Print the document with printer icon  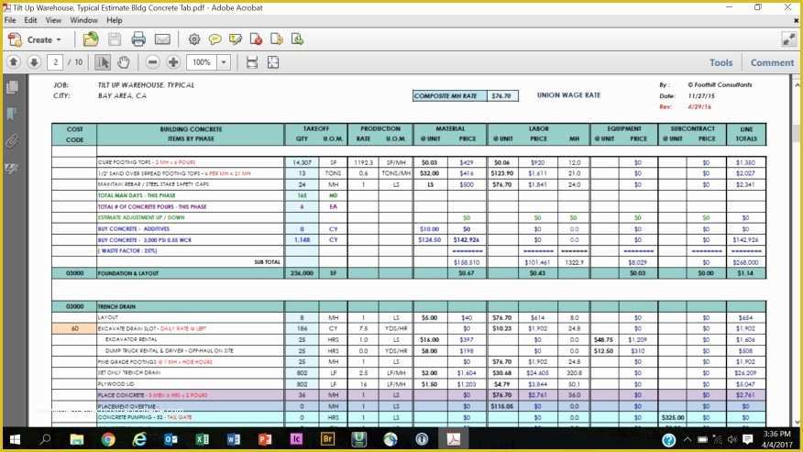click(138, 39)
